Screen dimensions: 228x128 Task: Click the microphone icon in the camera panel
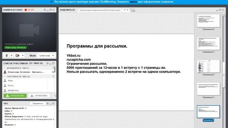(6, 55)
